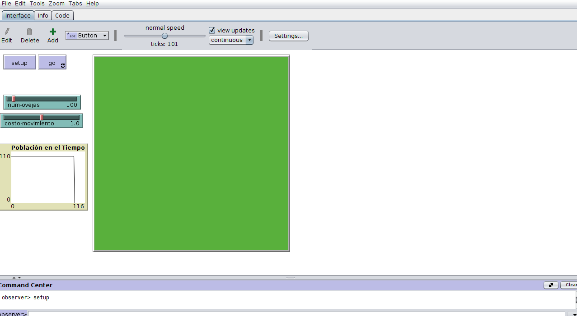Open the Zoom menu
Viewport: 577px width, 316px height.
[x=56, y=3]
